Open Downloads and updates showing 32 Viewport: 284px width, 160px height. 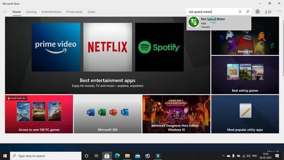tap(268, 12)
